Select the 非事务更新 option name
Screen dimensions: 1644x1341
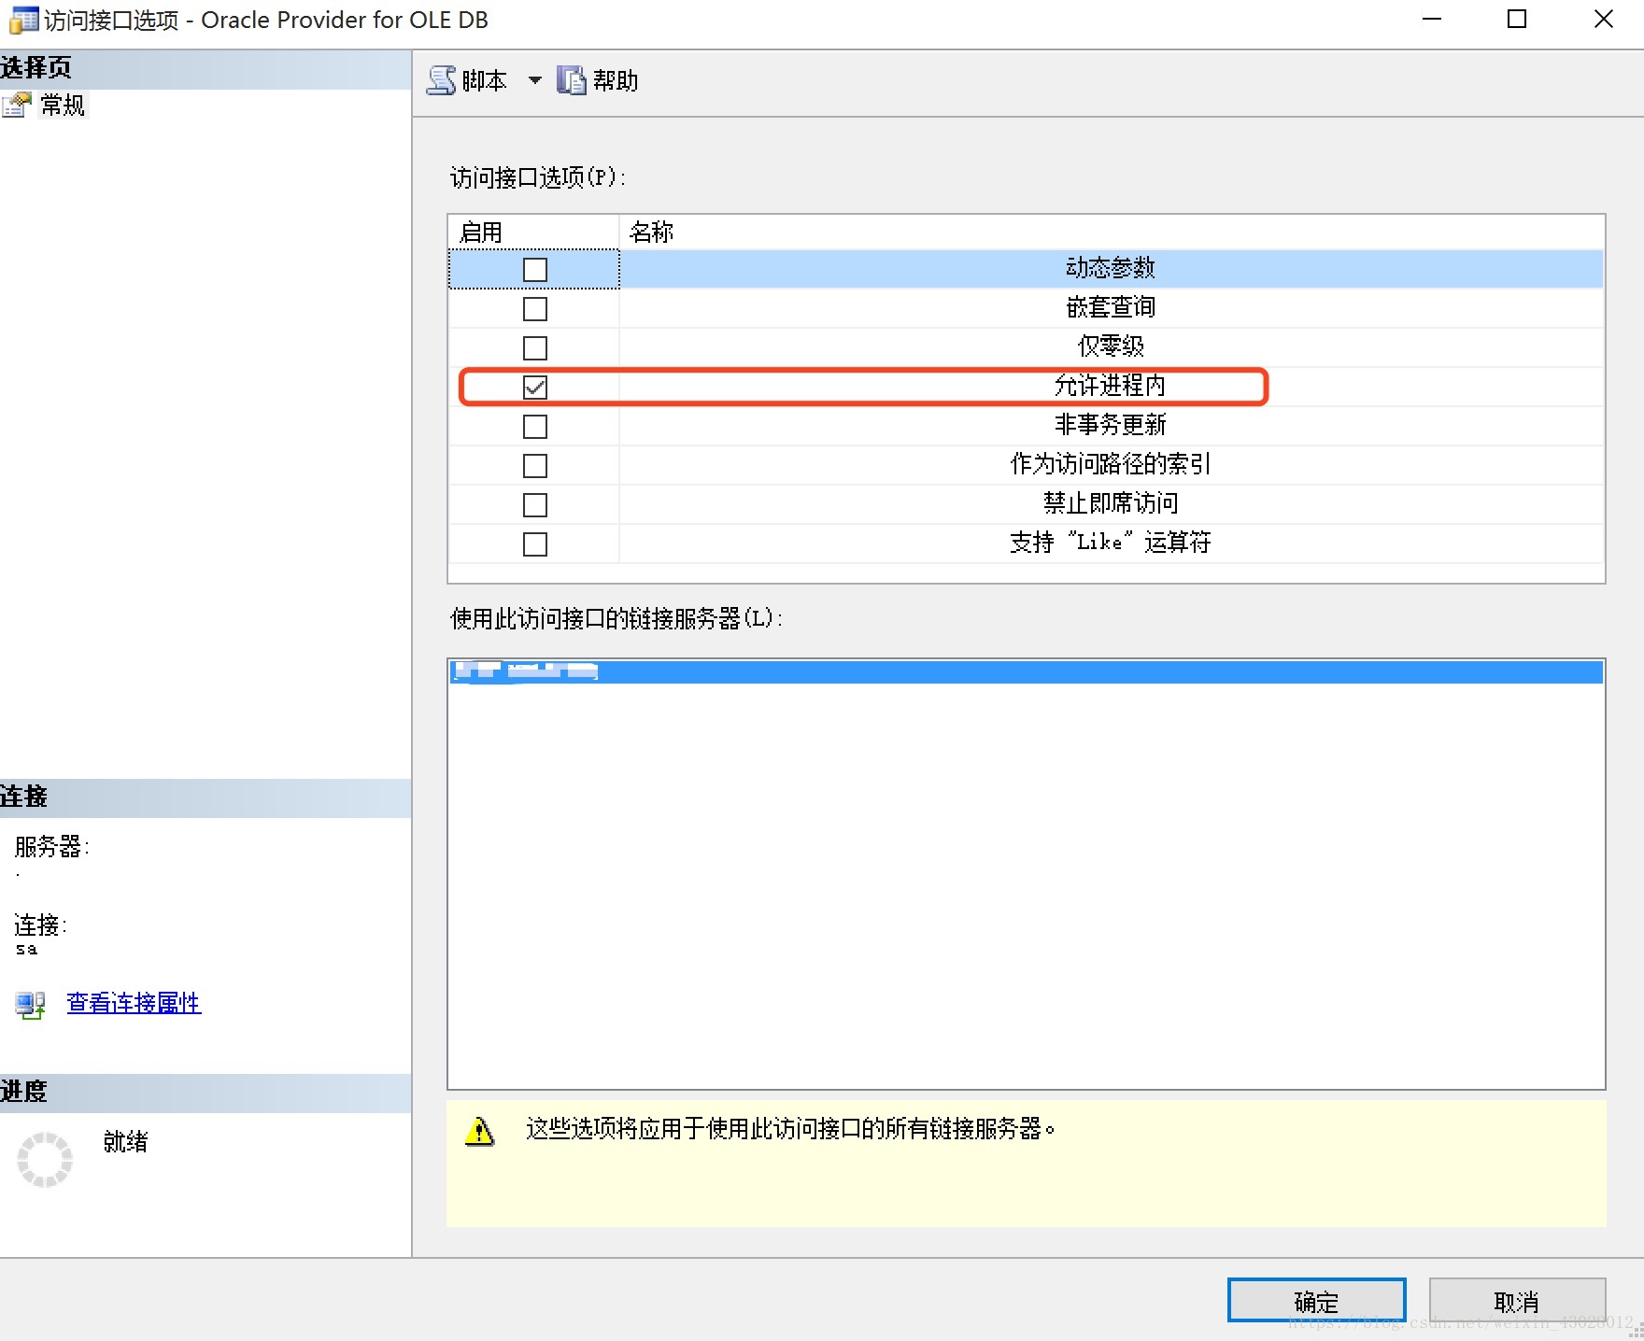tap(1111, 425)
